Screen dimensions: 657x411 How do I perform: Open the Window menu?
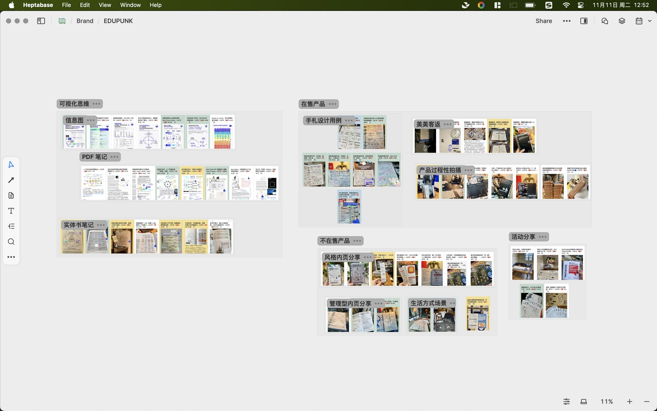click(130, 5)
